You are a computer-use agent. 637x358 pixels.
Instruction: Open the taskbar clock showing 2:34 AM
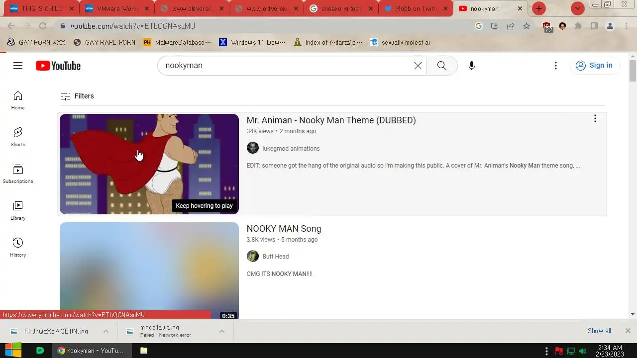tap(610, 351)
